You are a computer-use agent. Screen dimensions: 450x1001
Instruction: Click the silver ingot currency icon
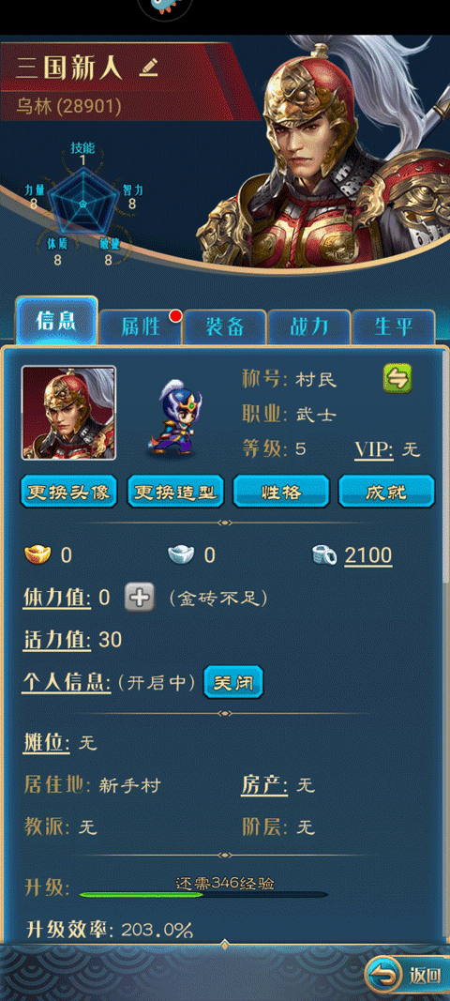181,554
